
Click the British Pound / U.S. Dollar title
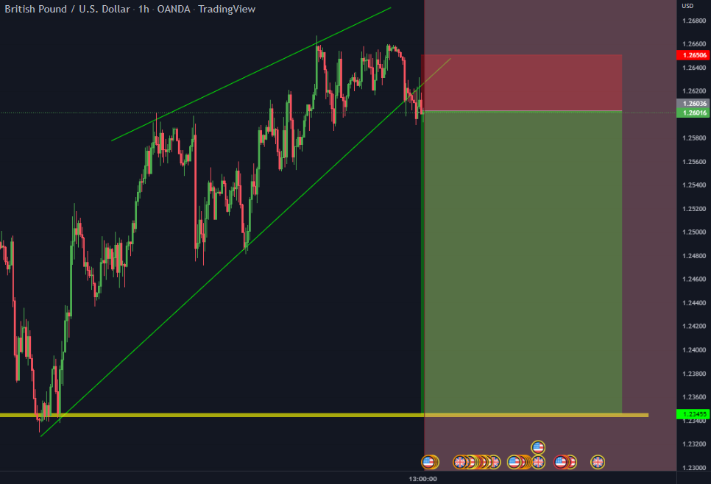[67, 9]
